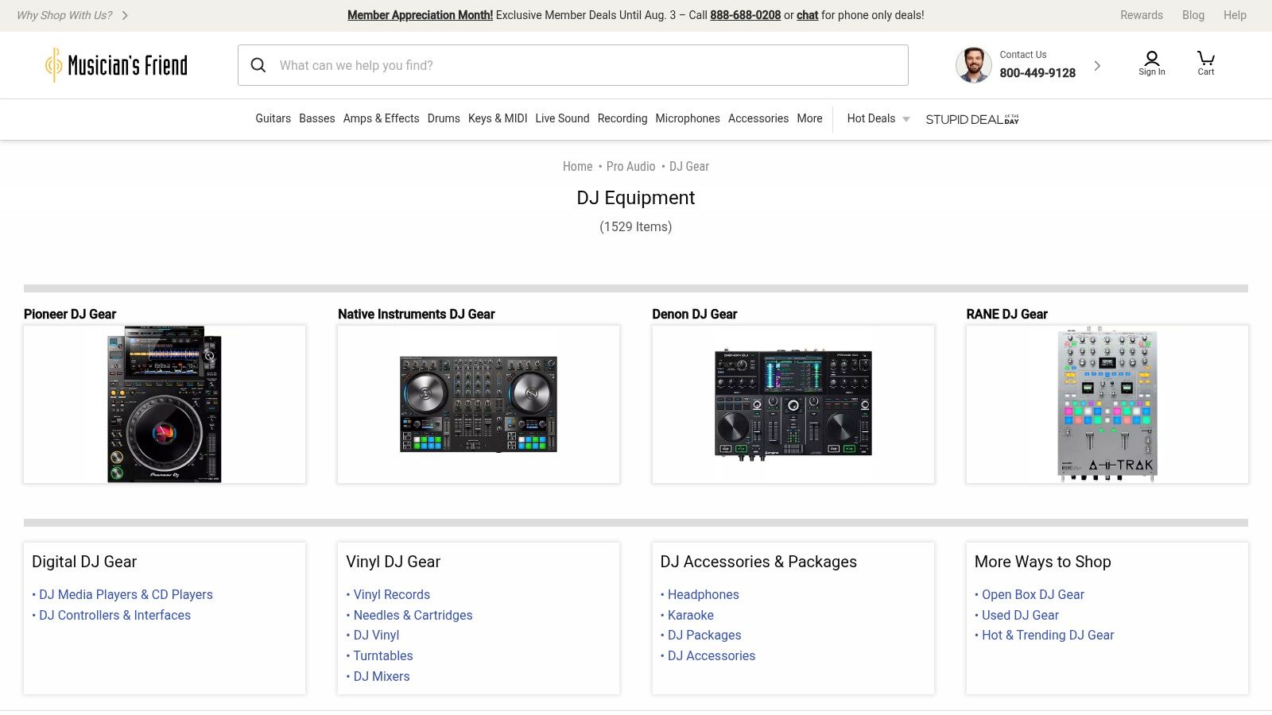The image size is (1272, 715).
Task: Open Karaoke category
Action: (x=690, y=615)
